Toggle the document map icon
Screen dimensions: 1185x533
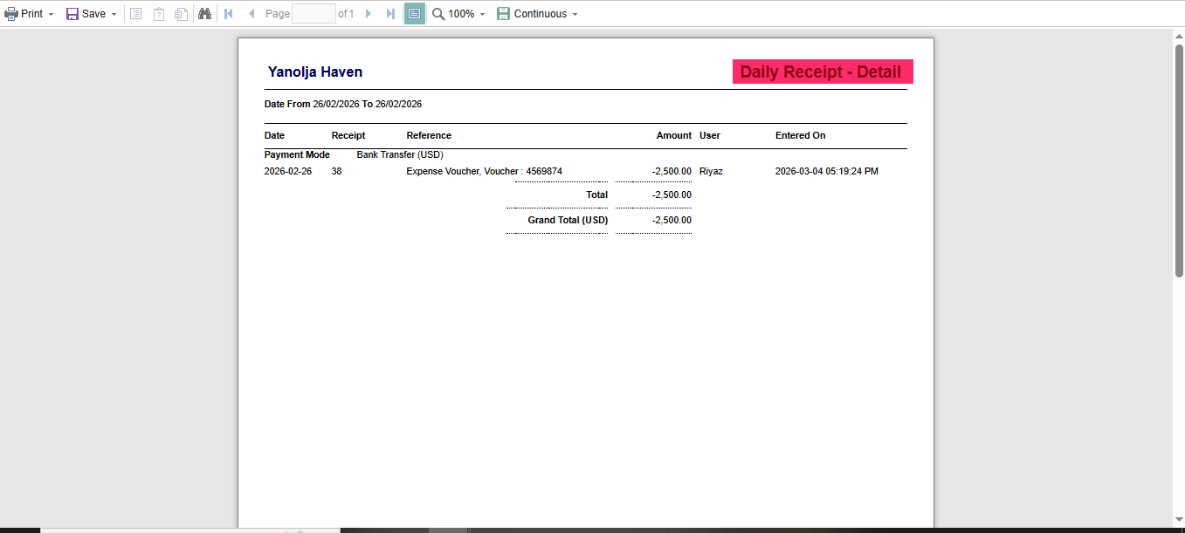[135, 14]
